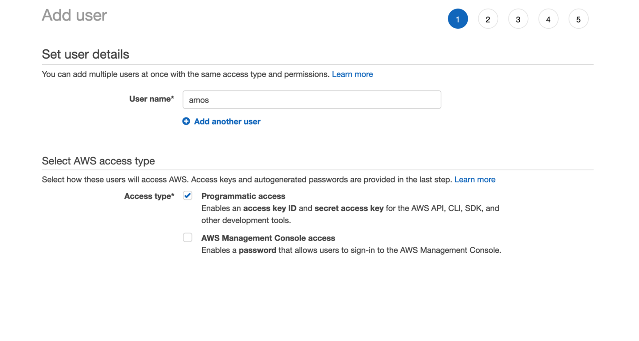Click the Add another user link
The width and height of the screenshot is (639, 341).
click(227, 121)
